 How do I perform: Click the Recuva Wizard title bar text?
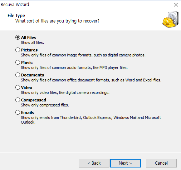15,5
